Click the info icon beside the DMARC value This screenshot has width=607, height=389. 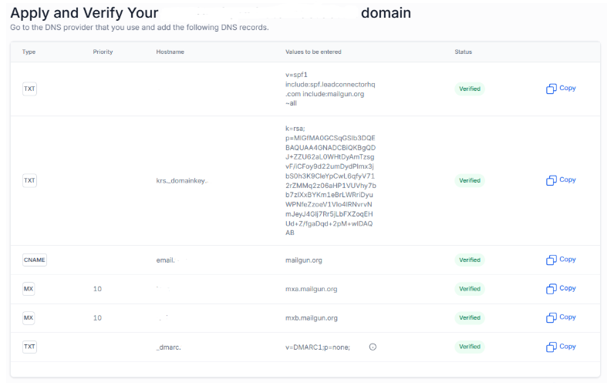pos(373,347)
